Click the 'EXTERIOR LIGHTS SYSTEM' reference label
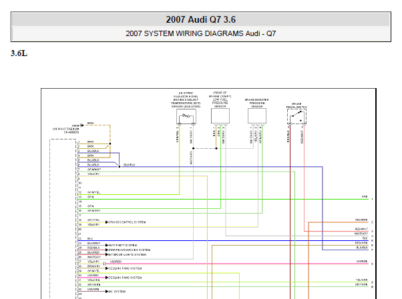 [x=128, y=254]
